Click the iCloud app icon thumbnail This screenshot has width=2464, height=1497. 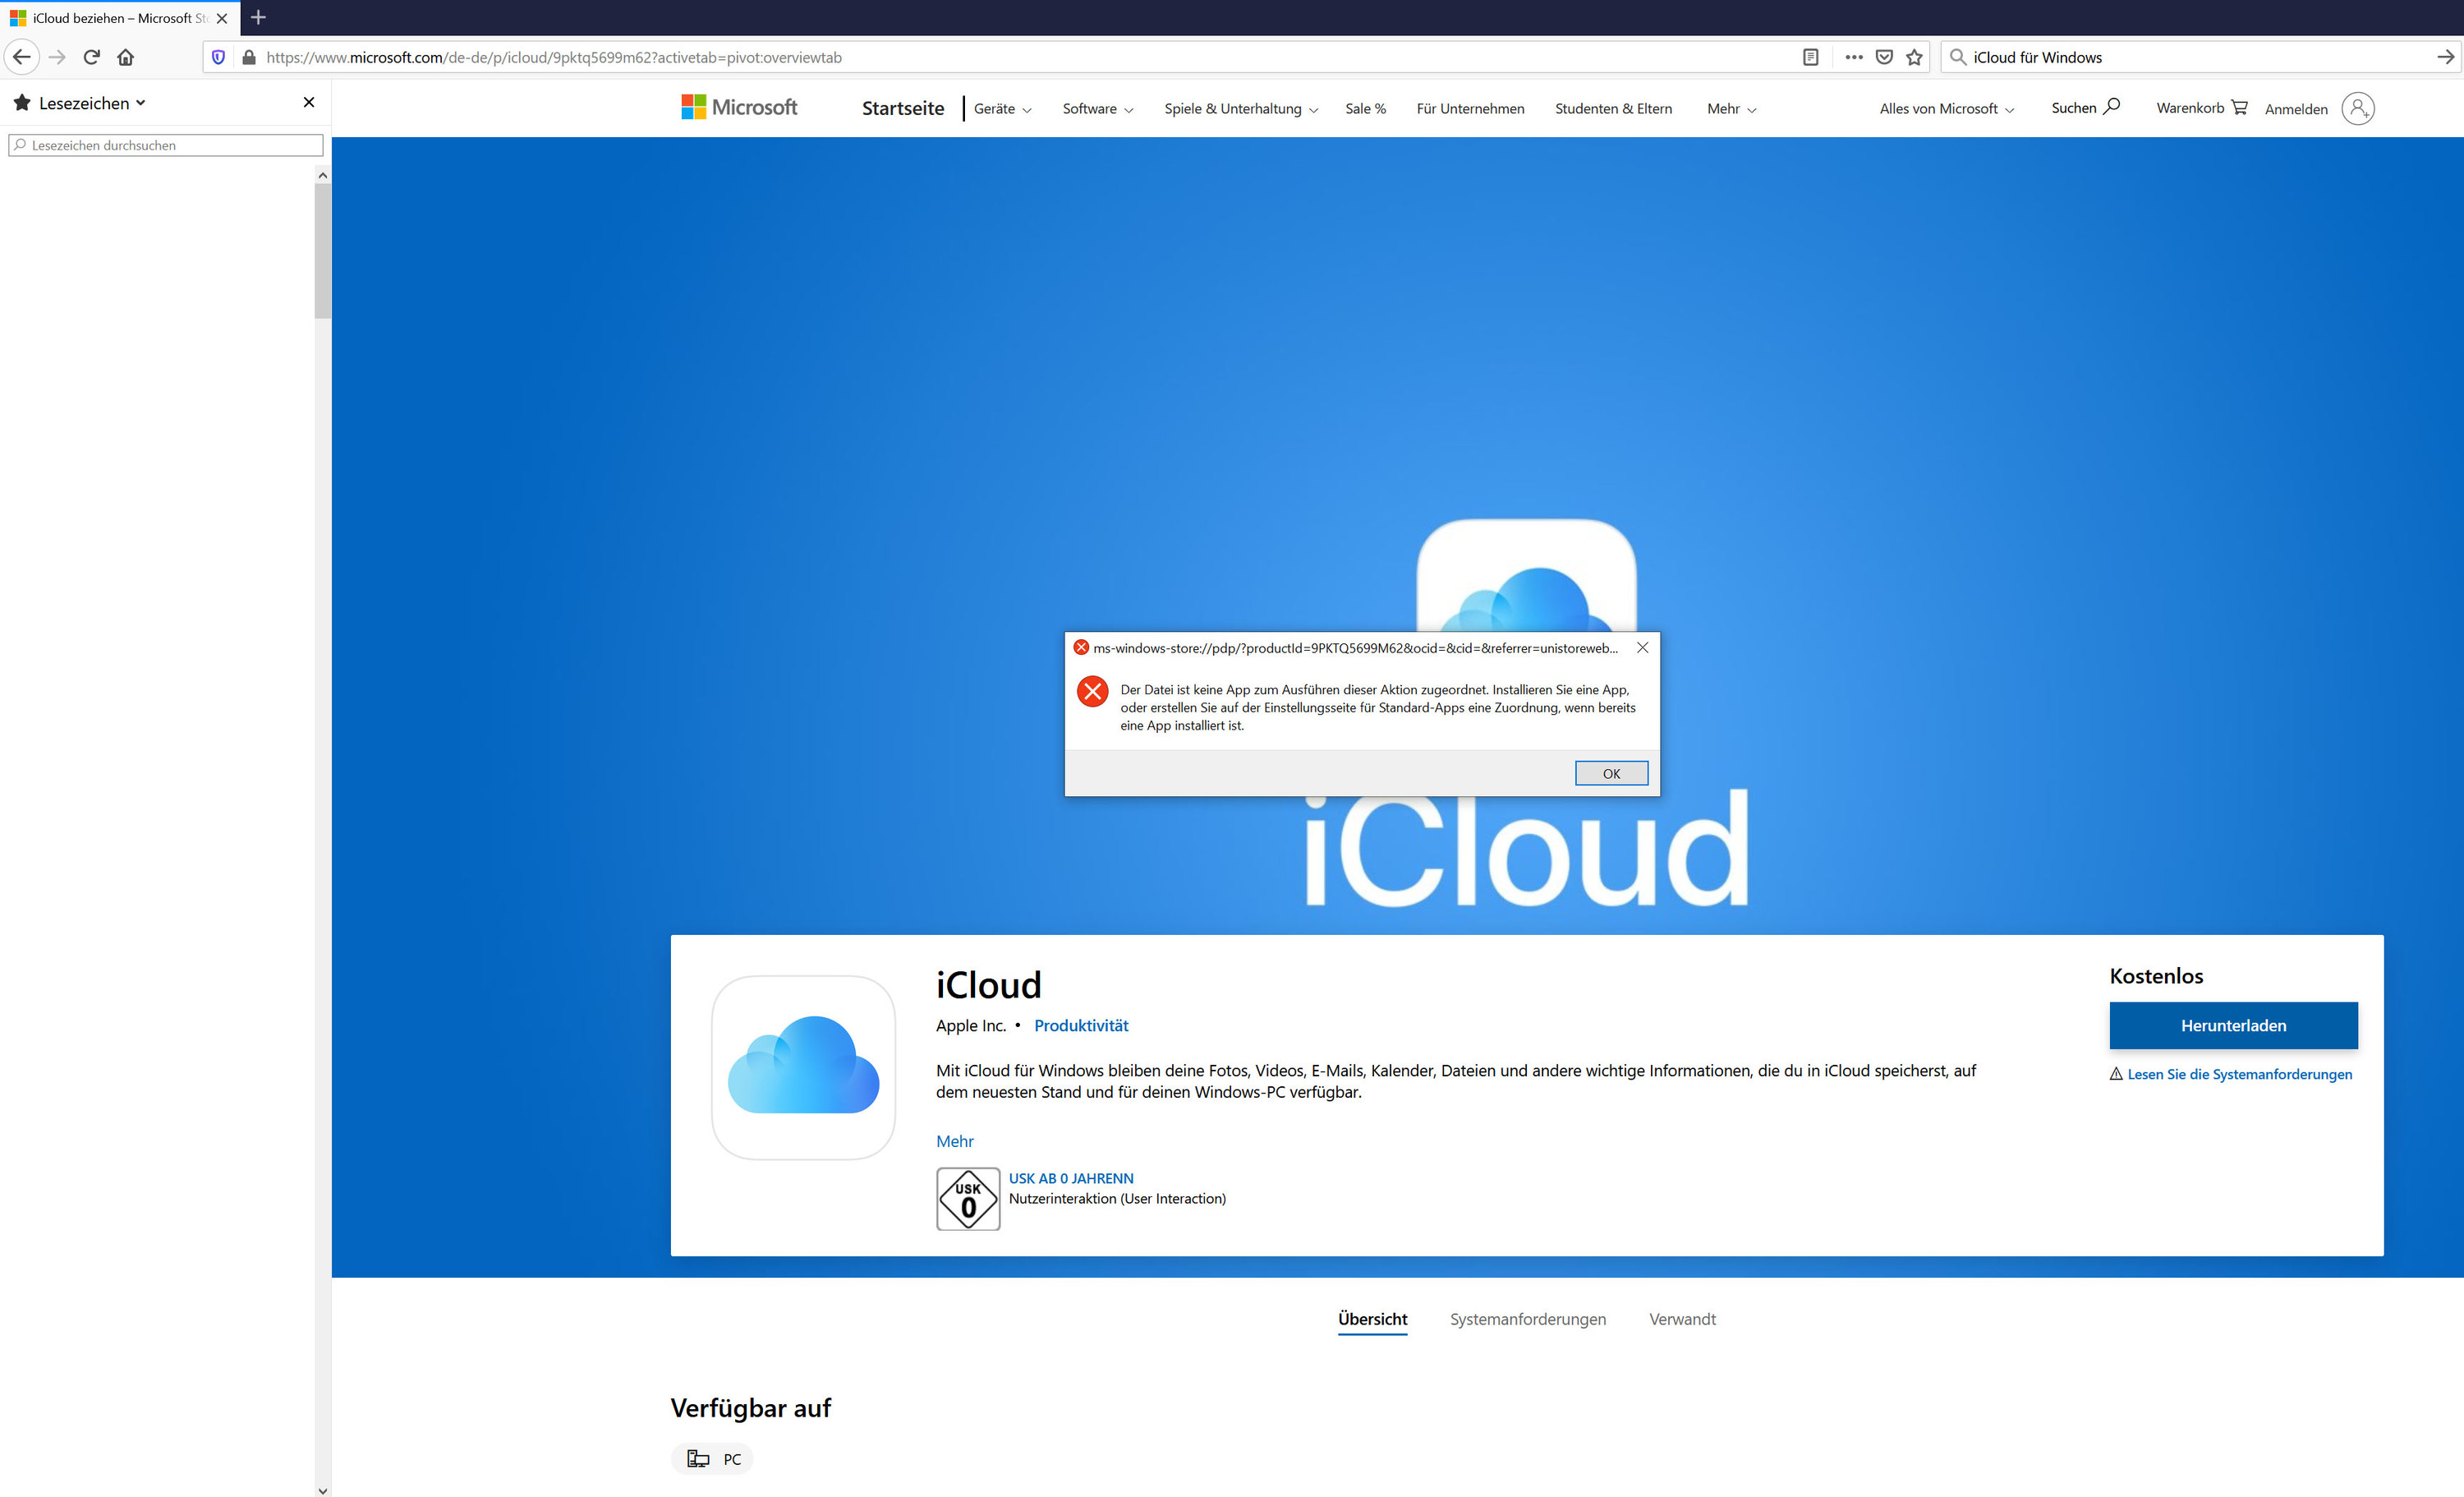pyautogui.click(x=803, y=1066)
